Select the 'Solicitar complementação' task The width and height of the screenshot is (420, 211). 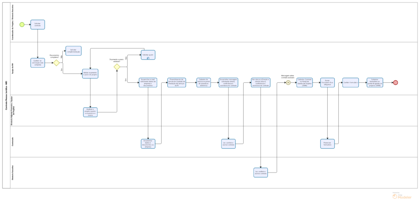73,50
